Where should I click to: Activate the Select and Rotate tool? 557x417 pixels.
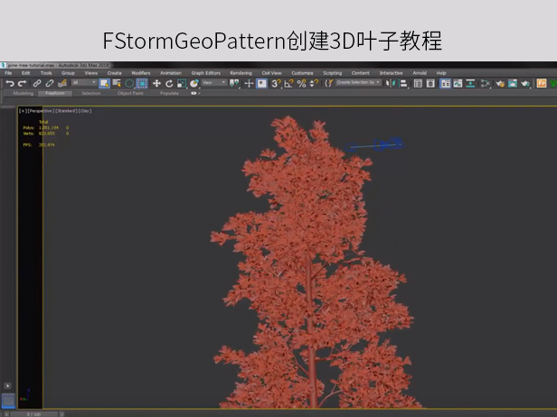[169, 83]
